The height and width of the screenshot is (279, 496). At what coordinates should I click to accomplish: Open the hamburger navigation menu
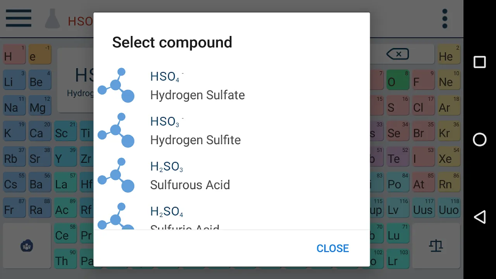[x=18, y=18]
